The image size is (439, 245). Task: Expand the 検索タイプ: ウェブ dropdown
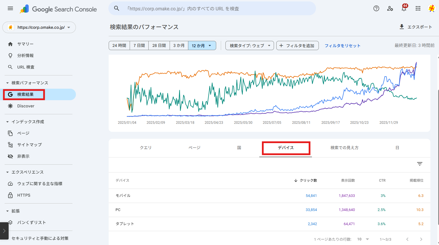click(x=250, y=45)
